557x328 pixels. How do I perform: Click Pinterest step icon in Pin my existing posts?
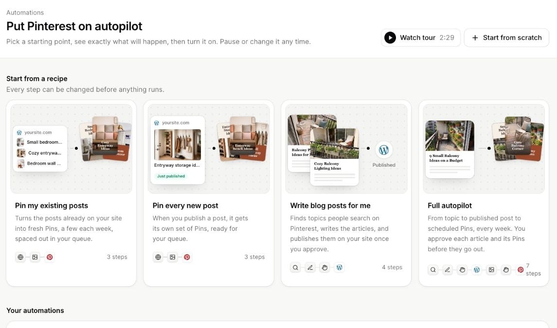pos(50,257)
